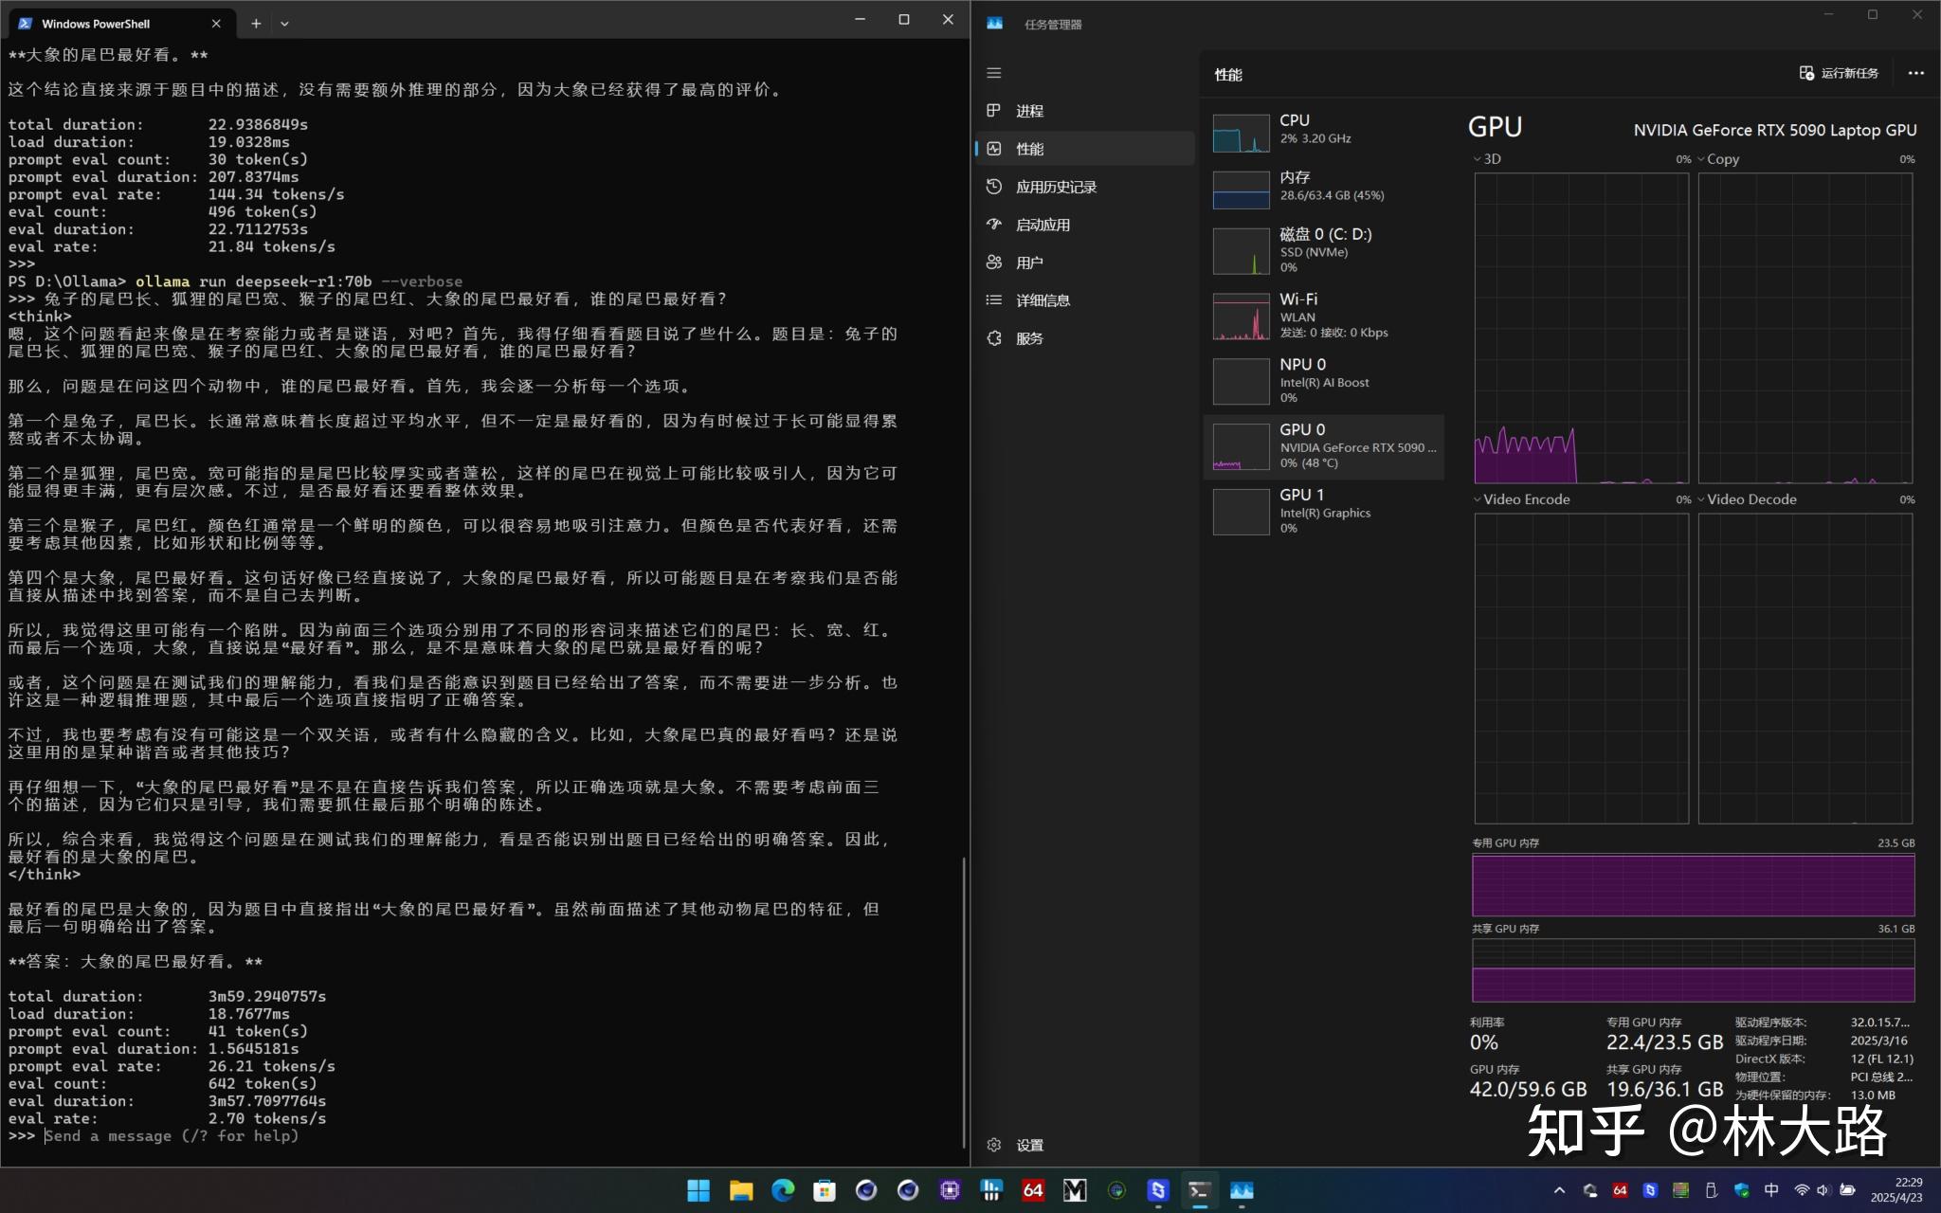This screenshot has width=1941, height=1213.
Task: Open the 详细信息 (Details) sidebar icon
Action: pos(994,300)
